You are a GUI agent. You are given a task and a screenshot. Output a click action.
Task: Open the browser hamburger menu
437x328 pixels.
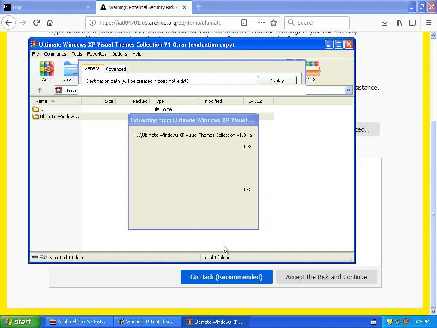coord(429,23)
